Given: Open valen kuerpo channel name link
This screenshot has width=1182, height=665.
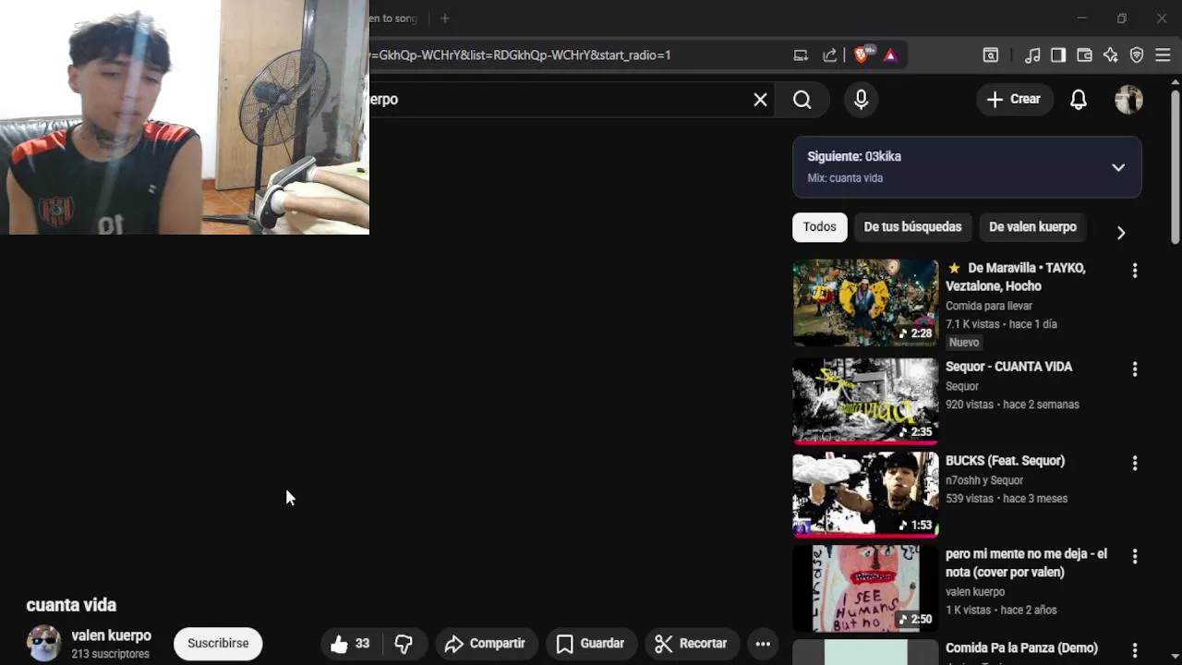Looking at the screenshot, I should pos(111,635).
